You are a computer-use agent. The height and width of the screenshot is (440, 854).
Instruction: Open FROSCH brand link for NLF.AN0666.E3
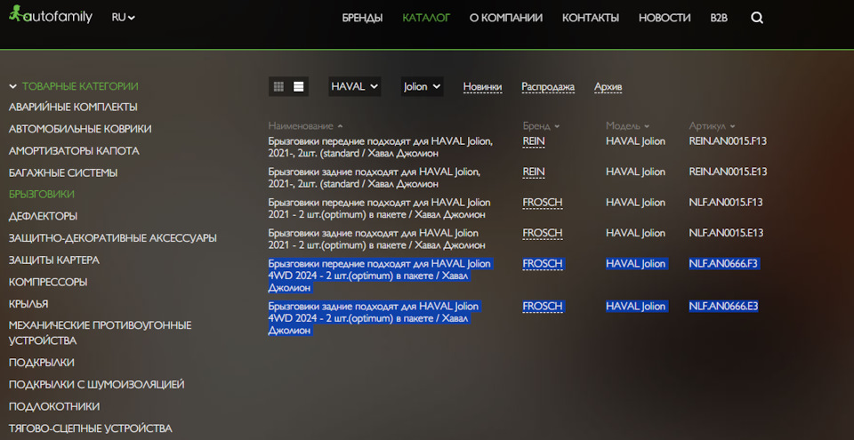543,306
